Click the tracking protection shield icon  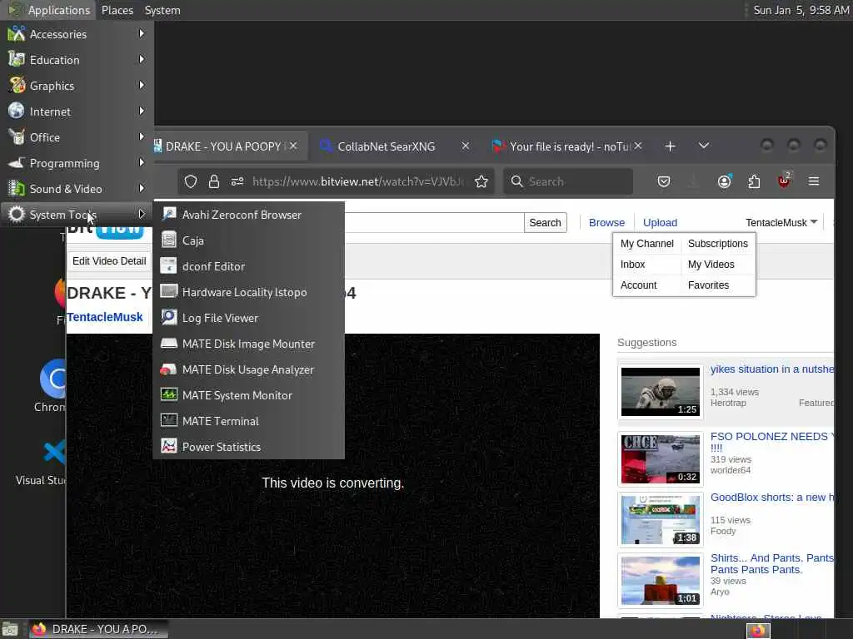click(191, 181)
